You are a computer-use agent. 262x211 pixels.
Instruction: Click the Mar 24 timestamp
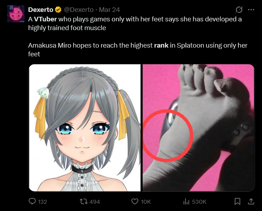pyautogui.click(x=109, y=10)
